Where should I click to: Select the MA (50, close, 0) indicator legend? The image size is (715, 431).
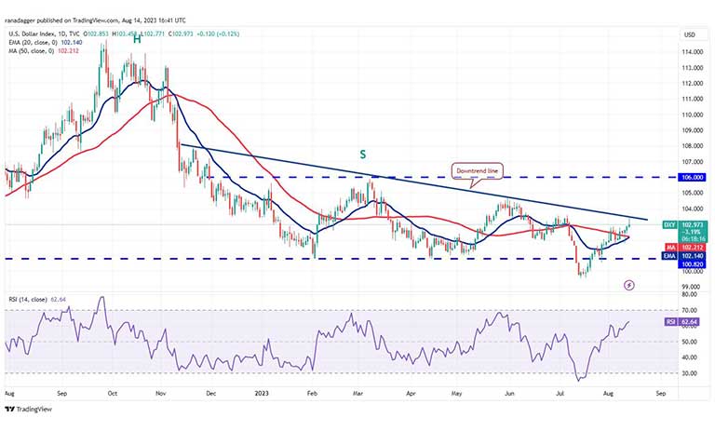pyautogui.click(x=31, y=51)
